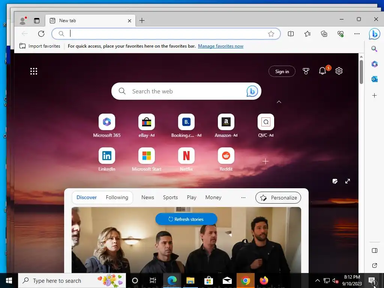The image size is (384, 288).
Task: Collapse the quick links section
Action: (x=279, y=102)
